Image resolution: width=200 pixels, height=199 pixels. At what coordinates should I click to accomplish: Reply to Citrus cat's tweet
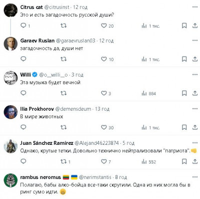pos(23,26)
